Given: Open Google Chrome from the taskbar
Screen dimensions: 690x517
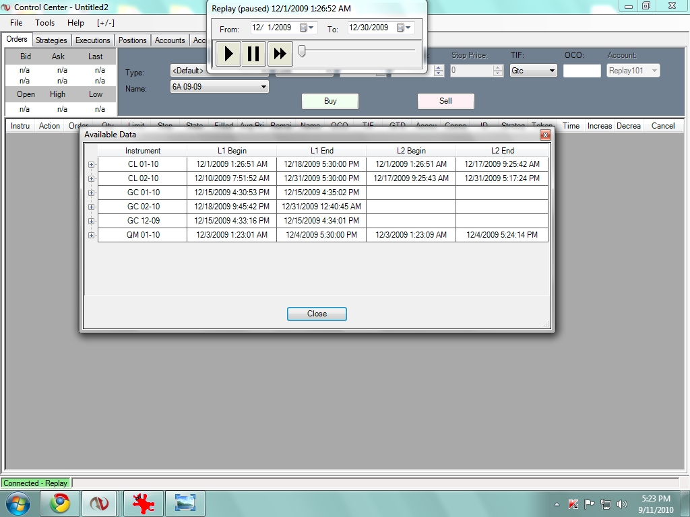Looking at the screenshot, I should coord(60,504).
